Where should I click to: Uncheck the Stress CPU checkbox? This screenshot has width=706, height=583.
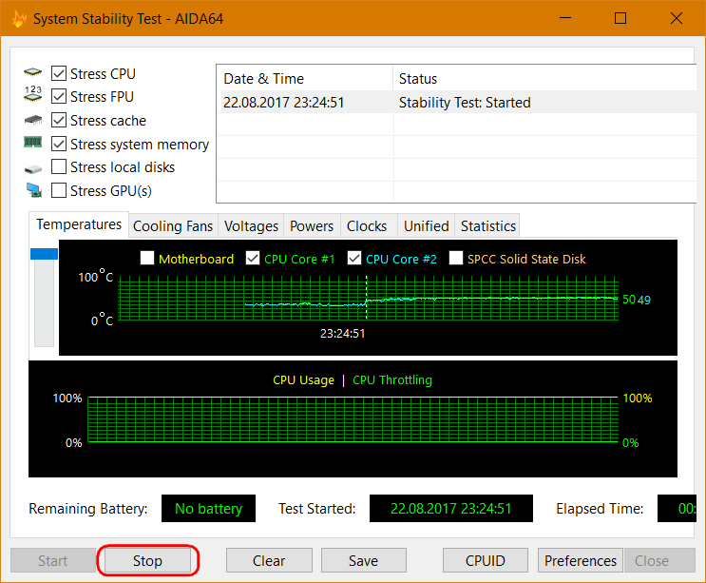click(59, 73)
